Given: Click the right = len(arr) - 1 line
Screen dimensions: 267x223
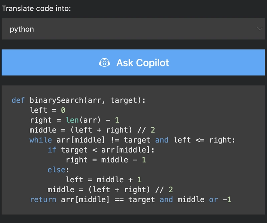Looking at the screenshot, I should click(74, 120).
